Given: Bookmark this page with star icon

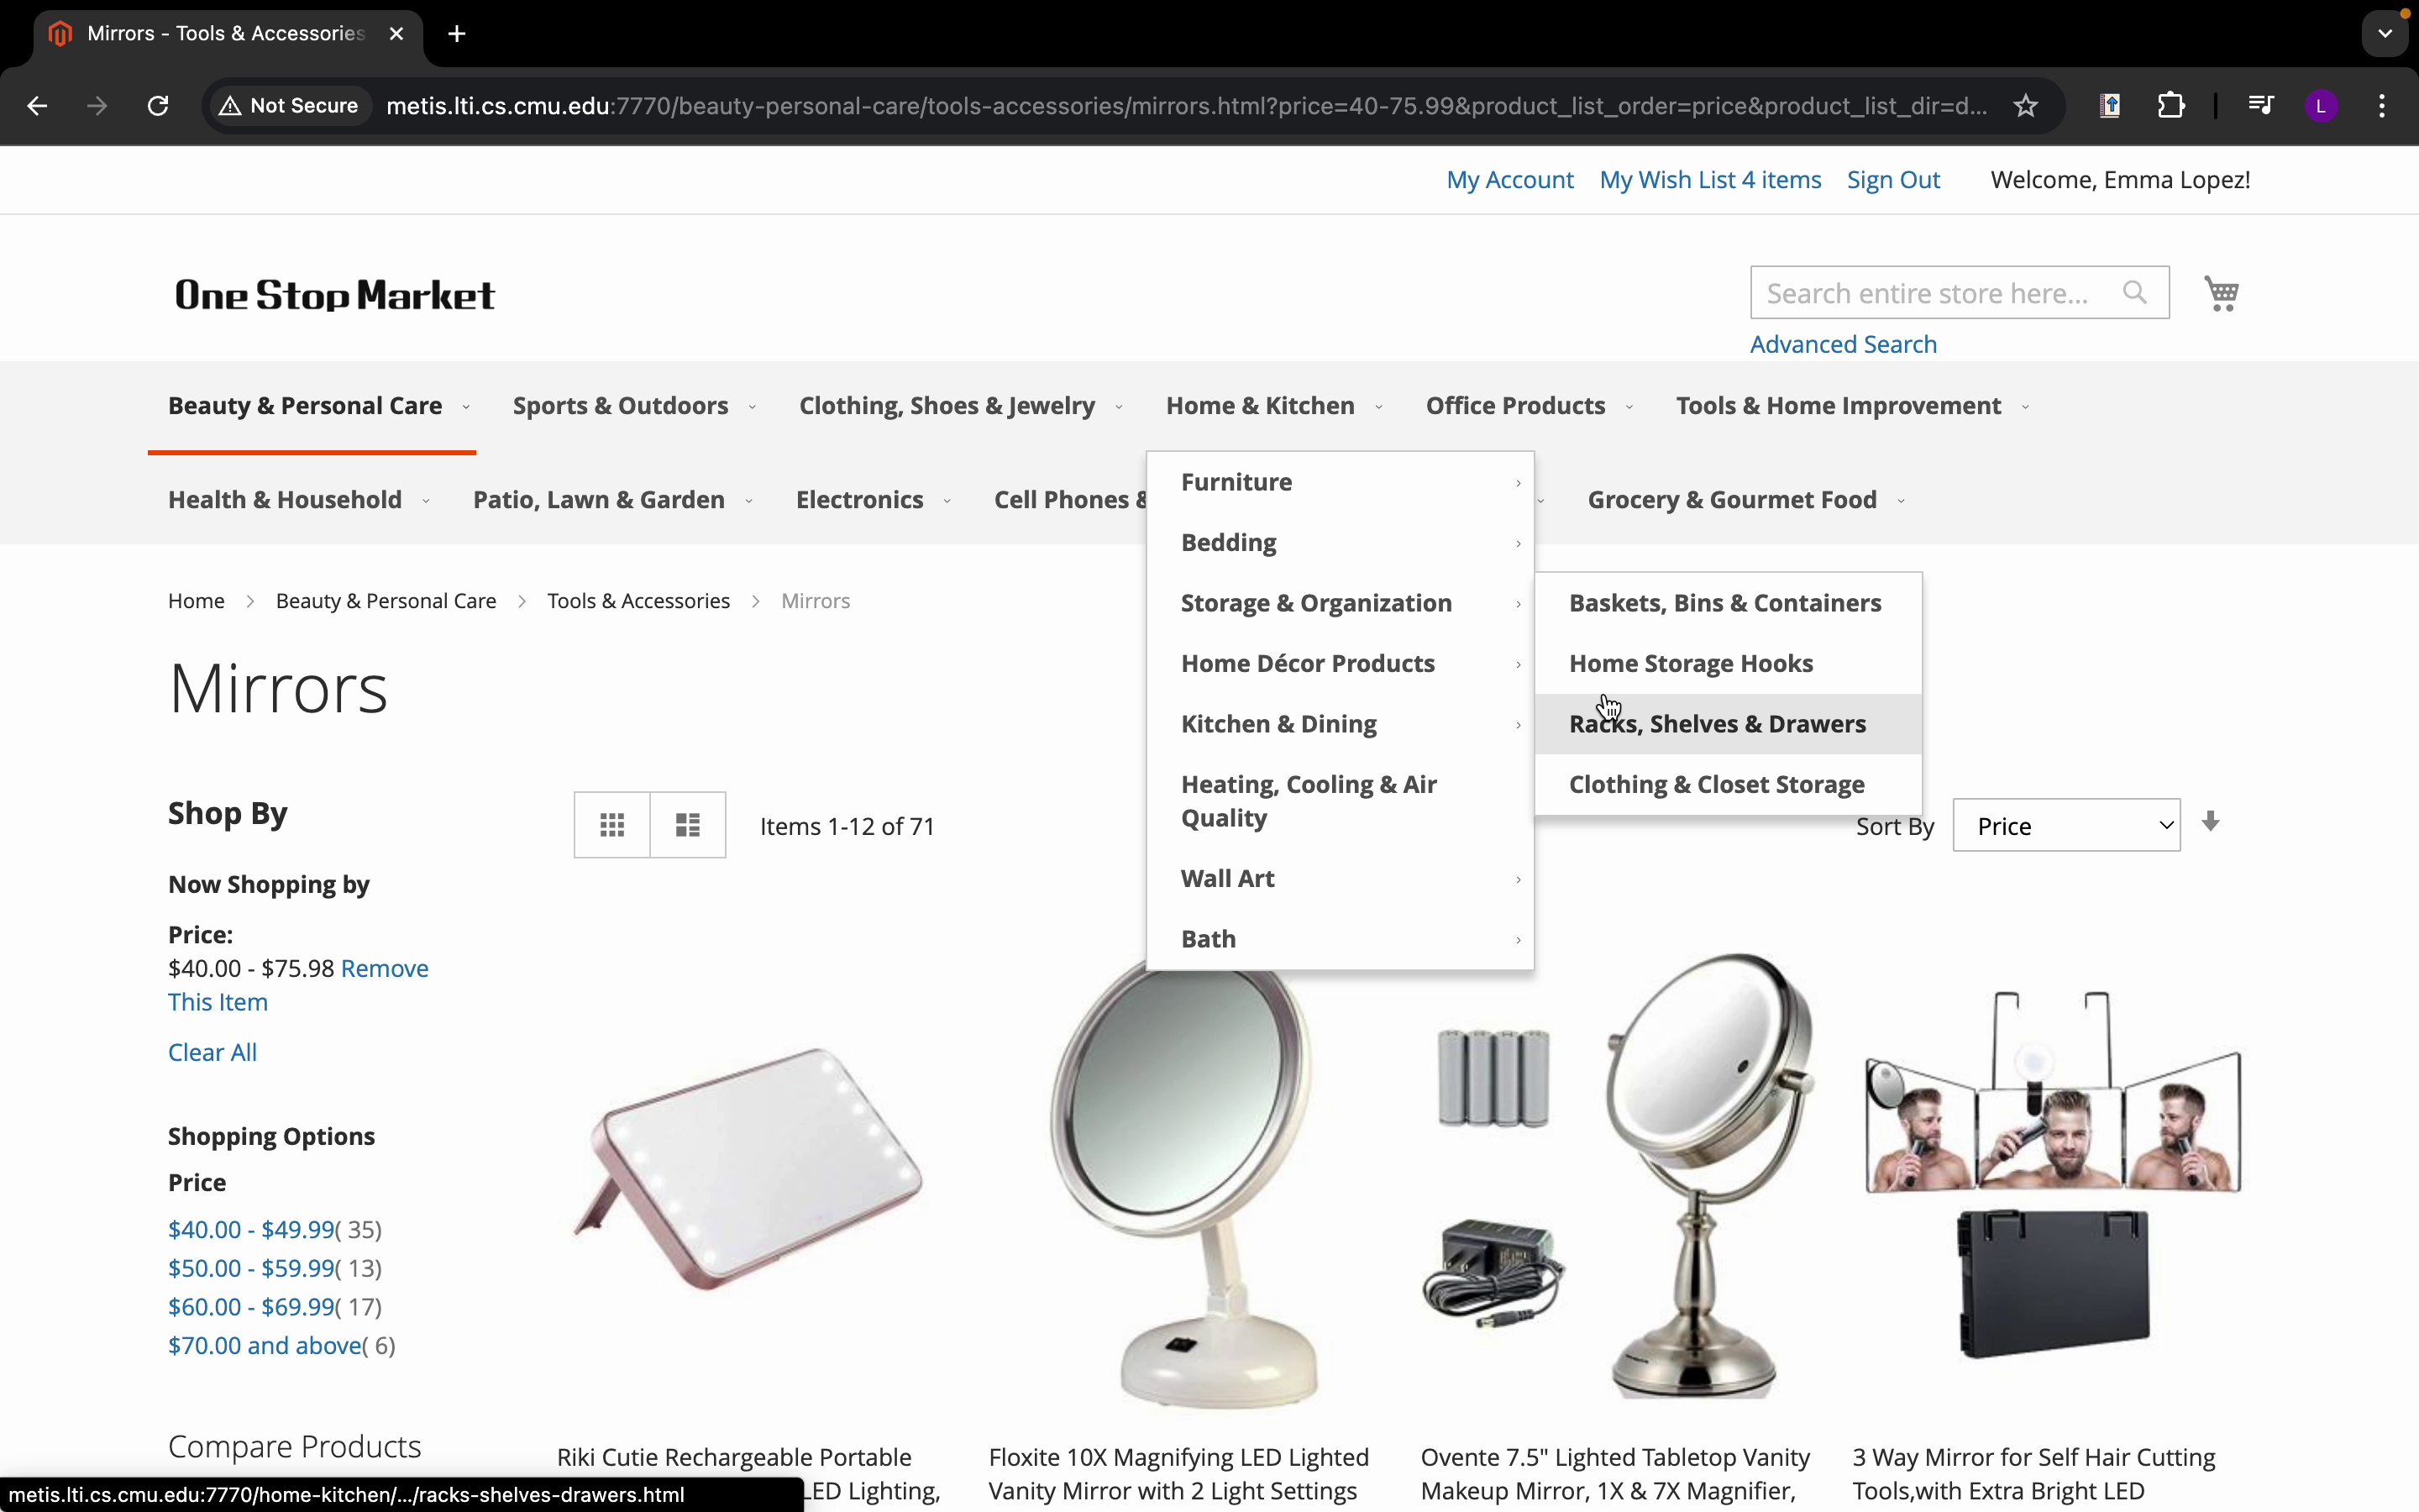Looking at the screenshot, I should pos(2026,106).
